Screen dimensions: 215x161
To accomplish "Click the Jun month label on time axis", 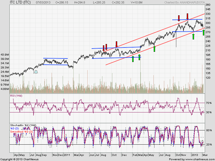I will point(92,155).
